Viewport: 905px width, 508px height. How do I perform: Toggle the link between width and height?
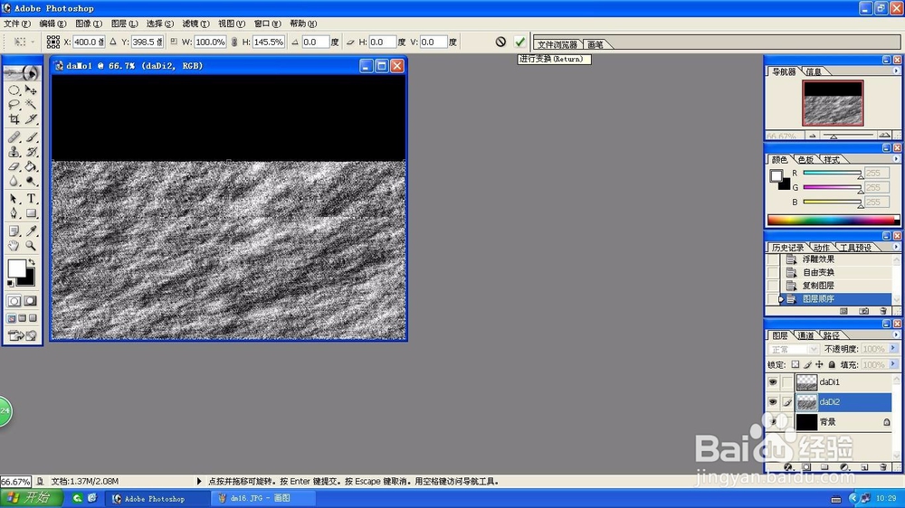coord(233,42)
